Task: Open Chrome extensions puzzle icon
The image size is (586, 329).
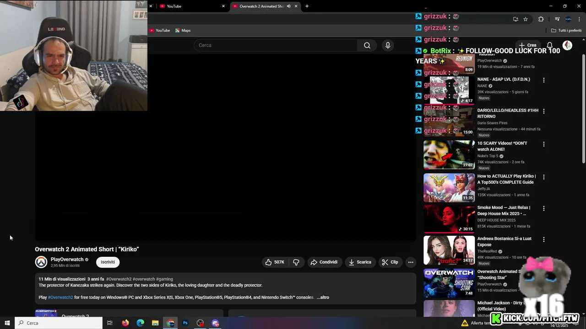Action: (x=541, y=19)
